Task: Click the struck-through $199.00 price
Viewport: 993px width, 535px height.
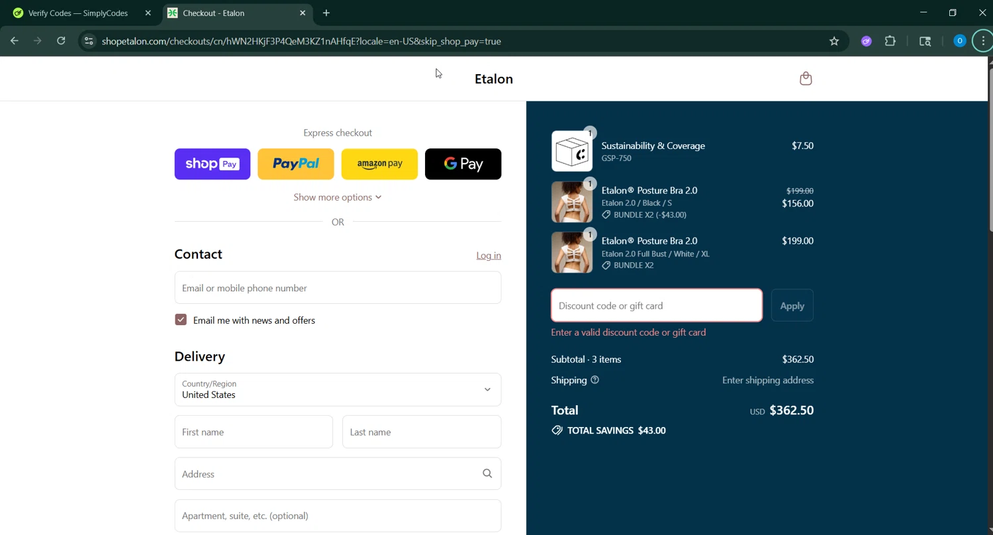Action: click(800, 191)
